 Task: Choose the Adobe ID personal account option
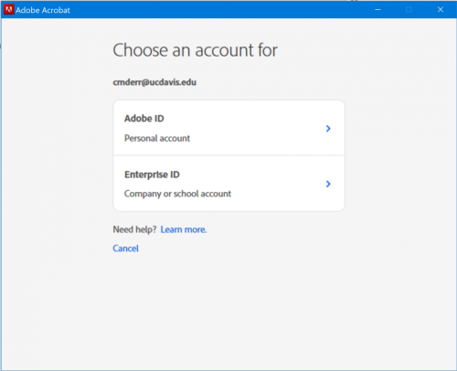(228, 128)
